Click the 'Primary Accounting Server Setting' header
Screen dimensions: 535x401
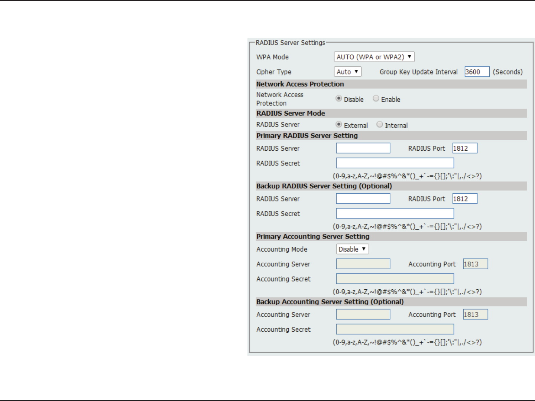click(313, 236)
